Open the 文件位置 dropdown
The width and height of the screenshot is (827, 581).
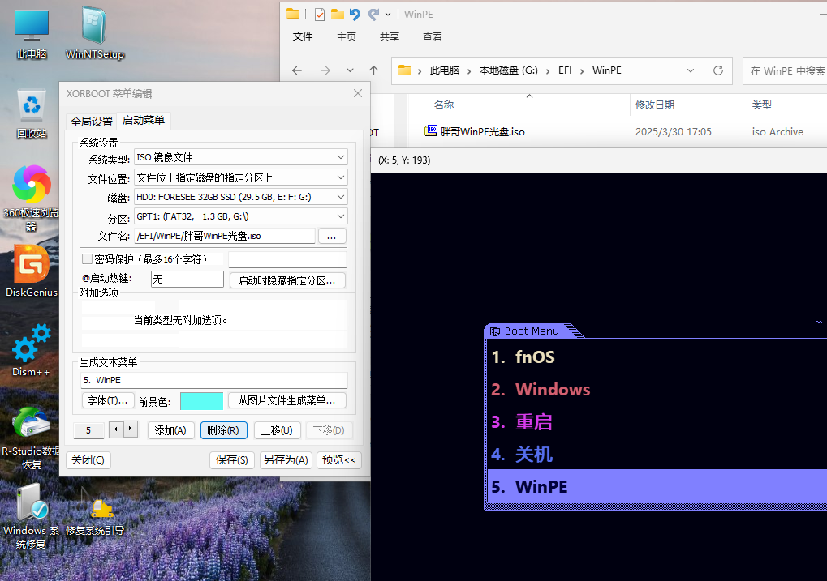pyautogui.click(x=341, y=177)
